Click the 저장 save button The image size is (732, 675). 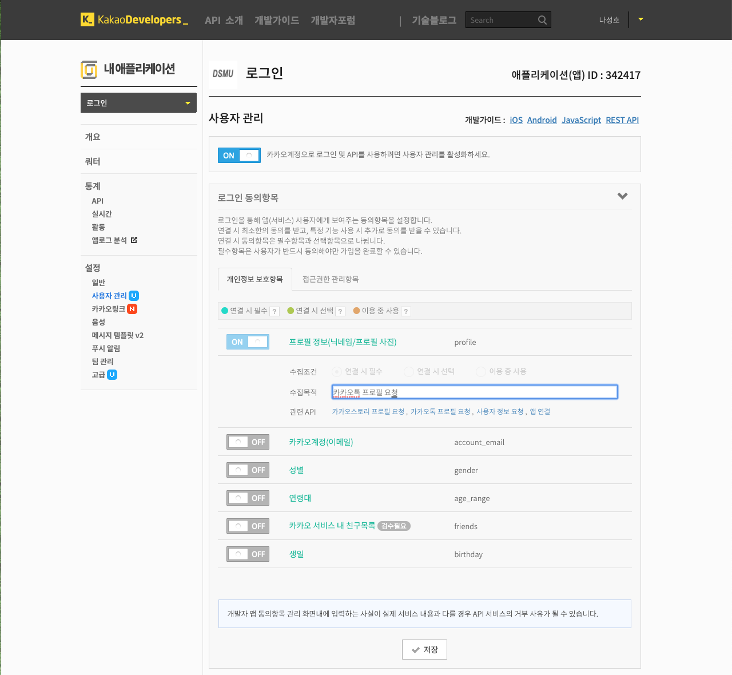click(424, 649)
